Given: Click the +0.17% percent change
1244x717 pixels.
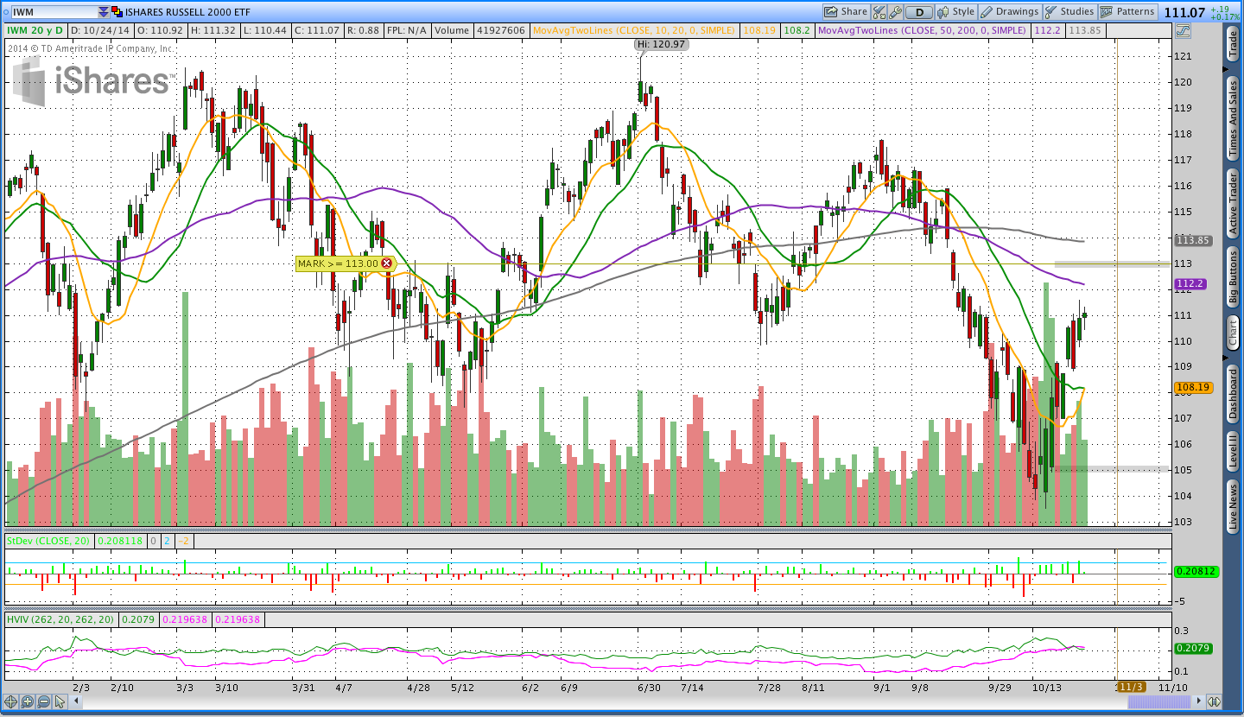Looking at the screenshot, I should 1225,17.
